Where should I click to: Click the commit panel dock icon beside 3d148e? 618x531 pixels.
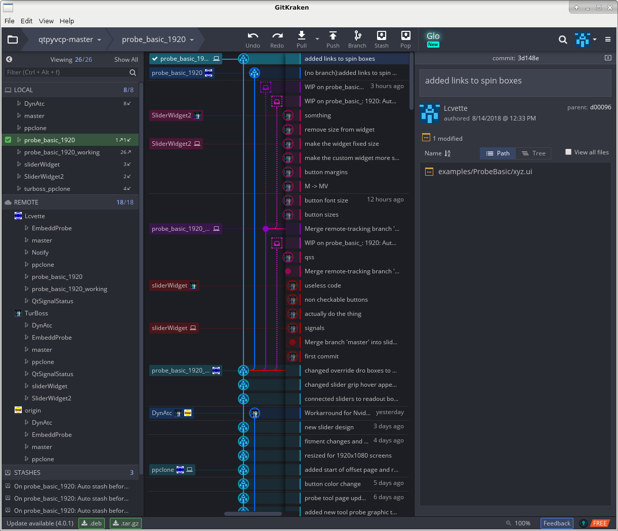[x=608, y=58]
